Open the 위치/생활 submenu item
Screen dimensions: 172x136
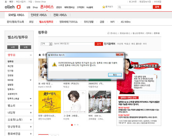[x=89, y=22]
